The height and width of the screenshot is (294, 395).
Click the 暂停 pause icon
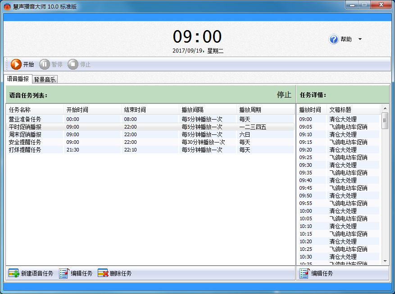tap(45, 64)
